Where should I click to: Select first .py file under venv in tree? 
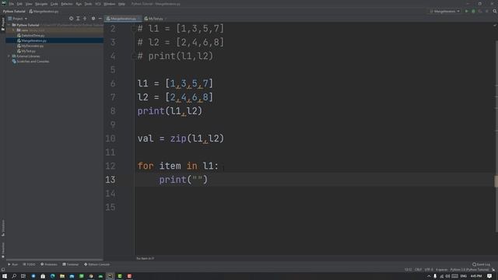pyautogui.click(x=31, y=35)
